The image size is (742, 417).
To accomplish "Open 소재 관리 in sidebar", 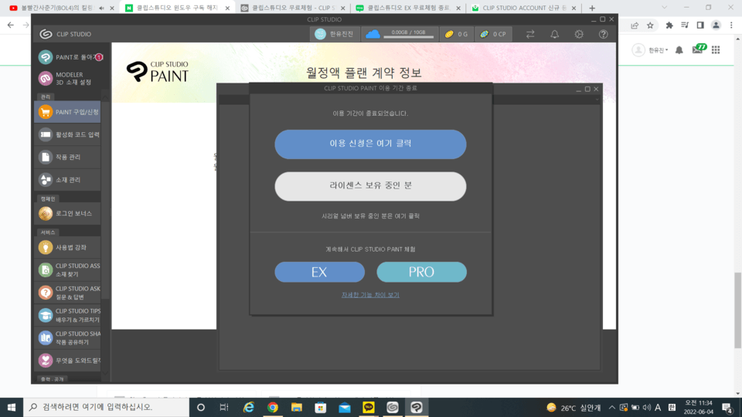I will click(68, 180).
